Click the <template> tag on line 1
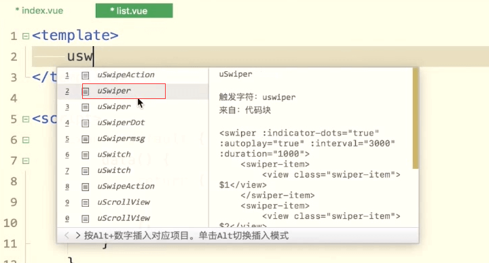This screenshot has height=263, width=489. pyautogui.click(x=75, y=35)
